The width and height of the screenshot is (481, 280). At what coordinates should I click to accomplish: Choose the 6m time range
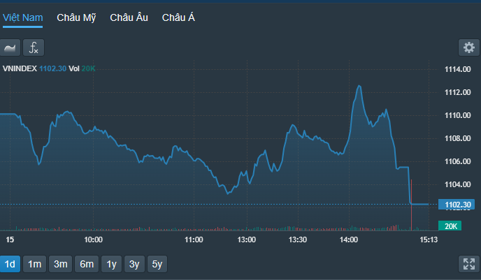pyautogui.click(x=87, y=264)
